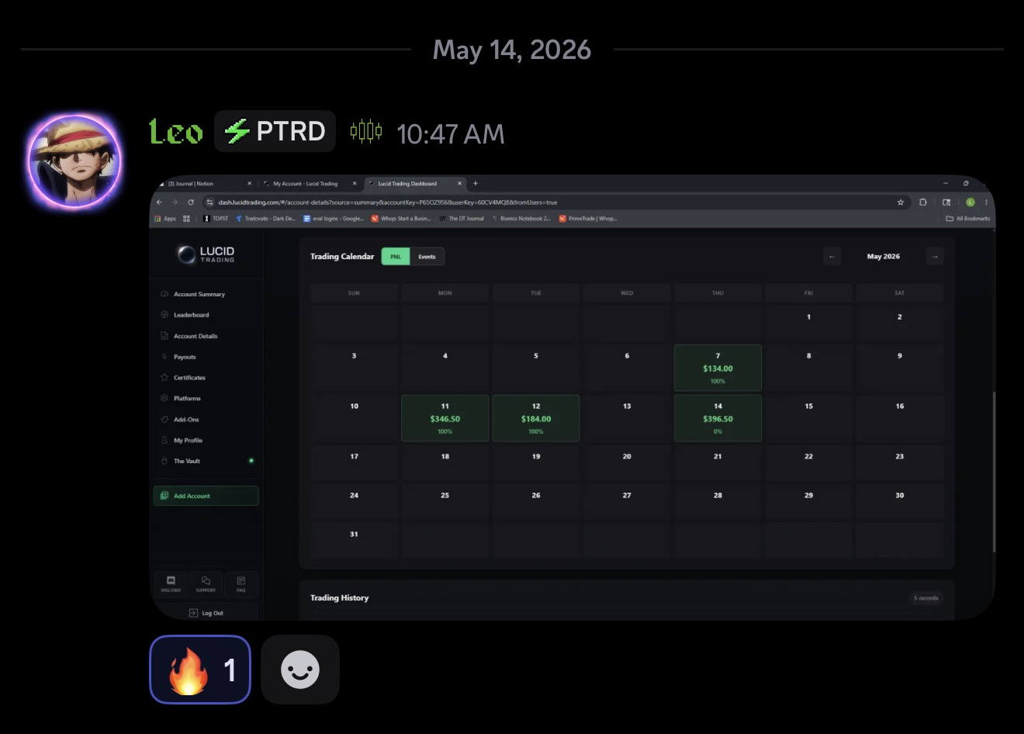Open Leo's username profile
Screen dimensions: 1024x734
pyautogui.click(x=176, y=132)
